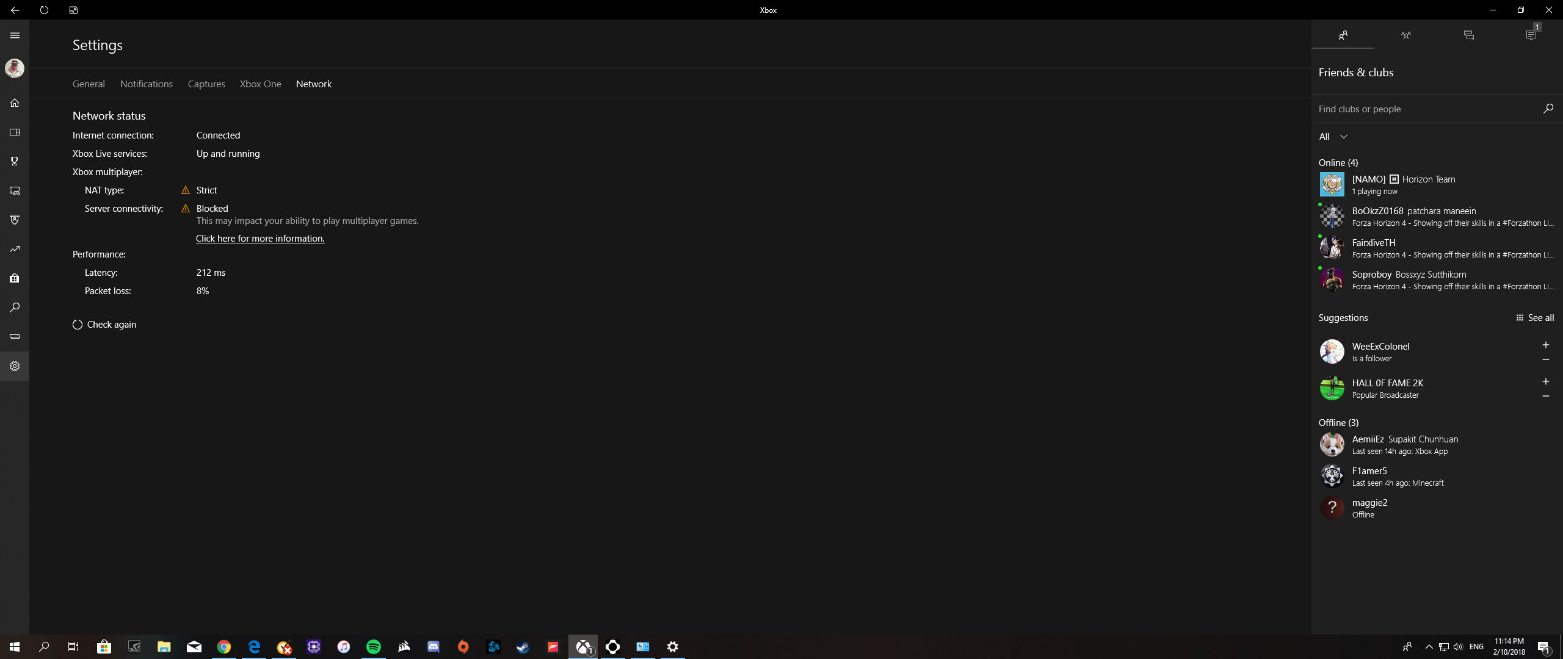Viewport: 1563px width, 659px height.
Task: Open offline friend AemiiEz
Action: tap(1437, 444)
